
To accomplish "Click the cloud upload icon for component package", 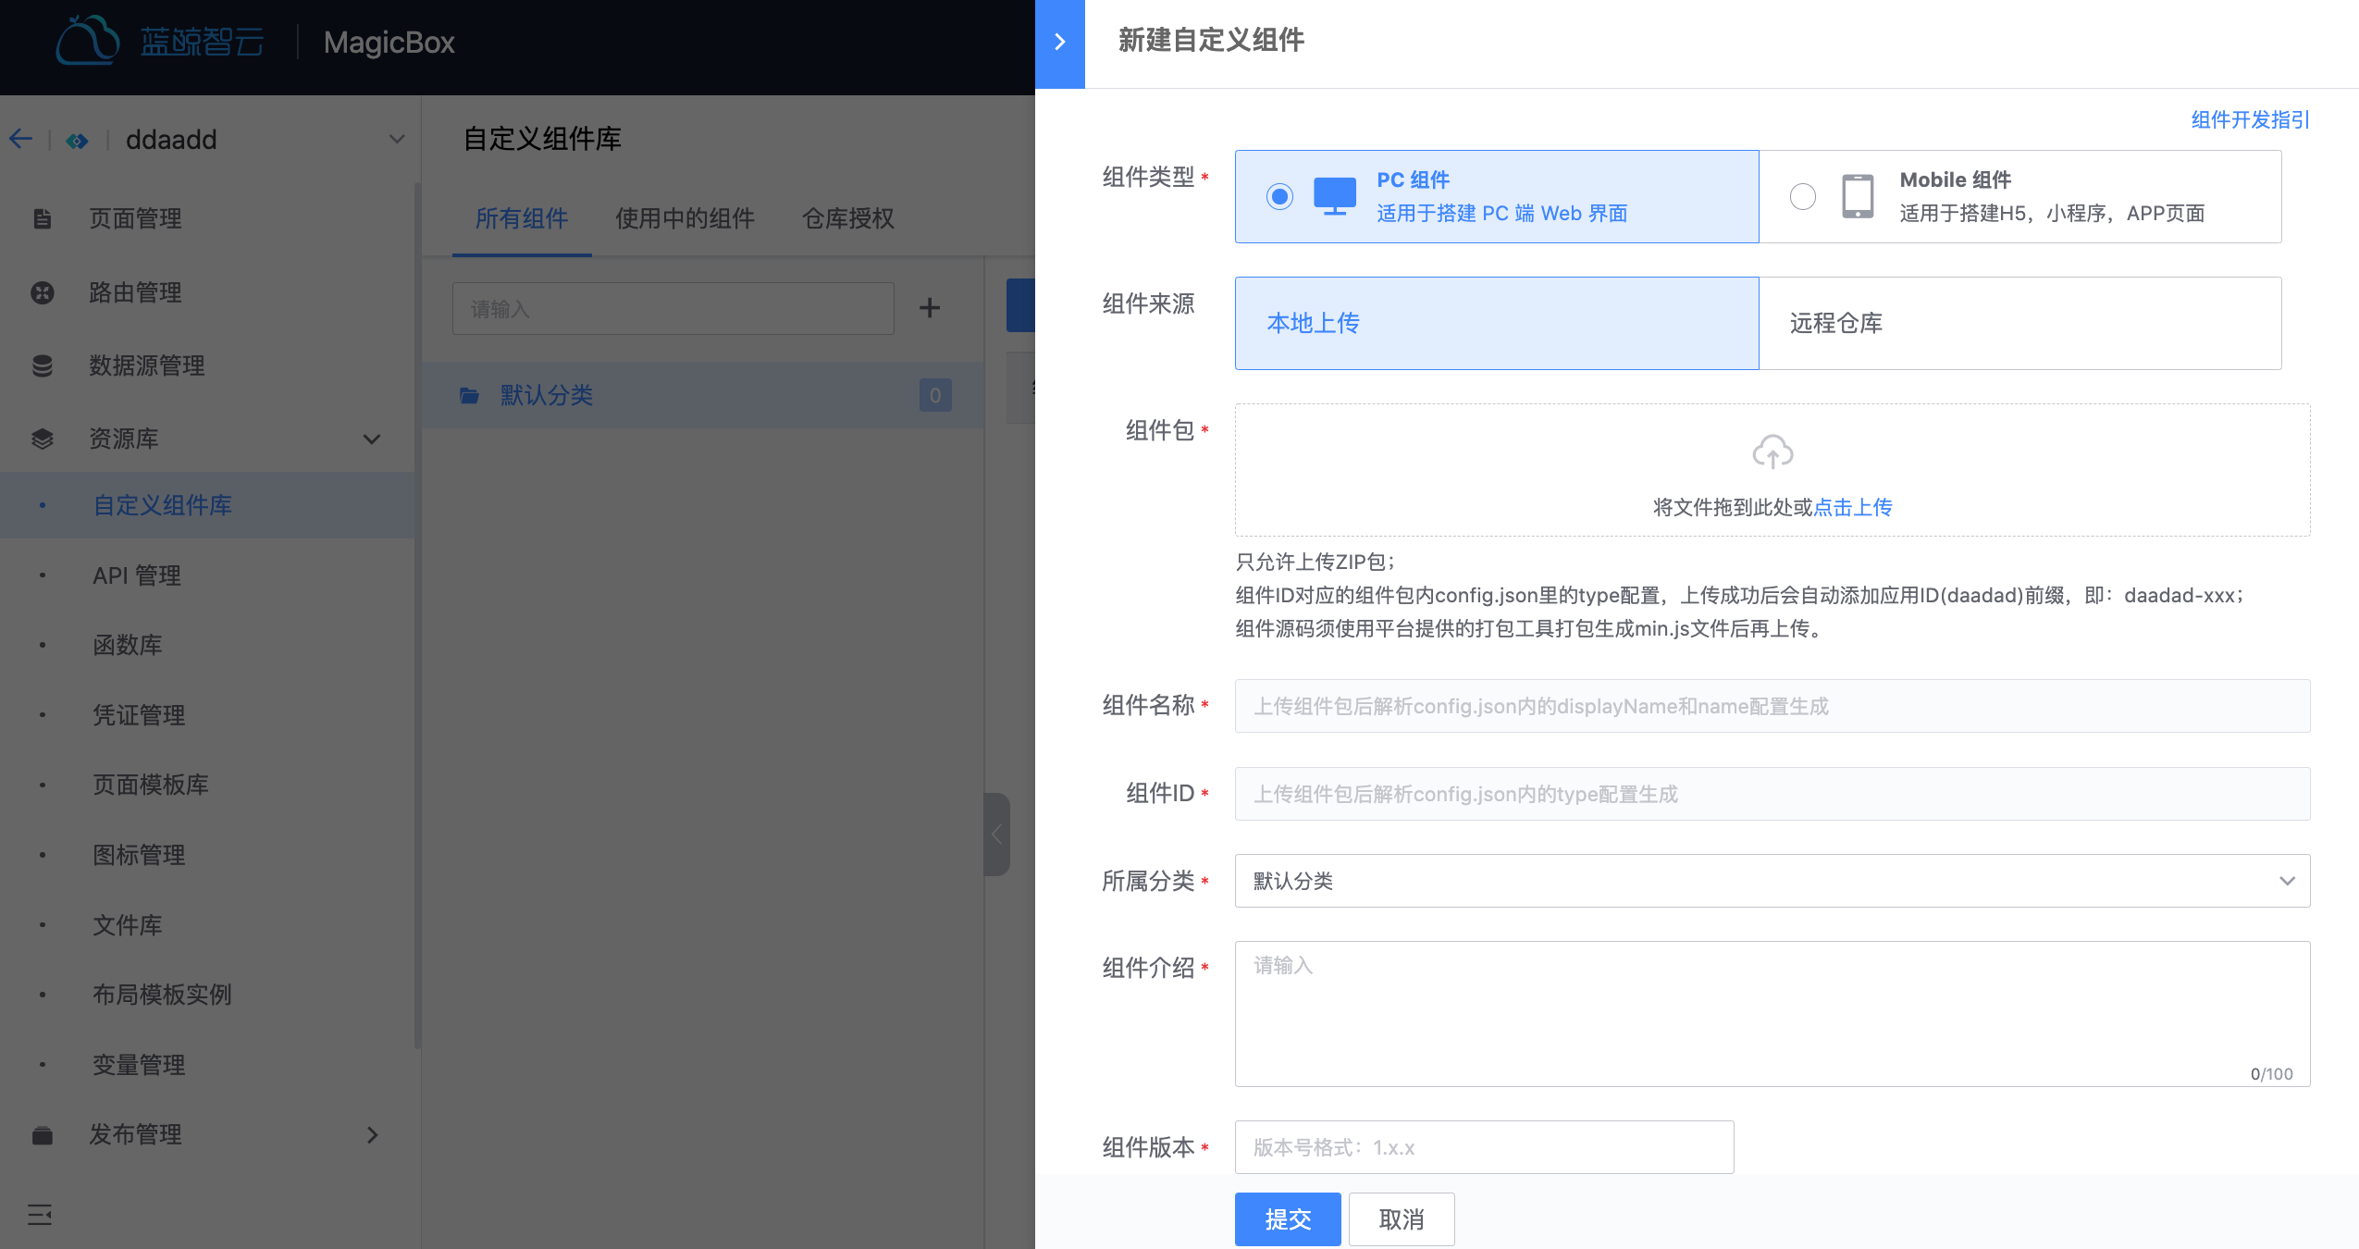I will (1772, 454).
